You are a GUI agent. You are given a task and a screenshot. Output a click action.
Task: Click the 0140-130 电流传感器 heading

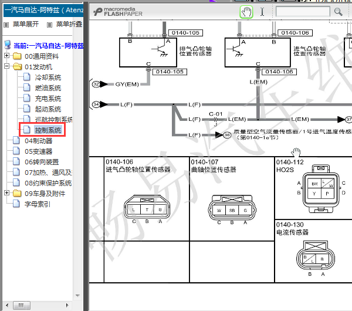(292, 228)
